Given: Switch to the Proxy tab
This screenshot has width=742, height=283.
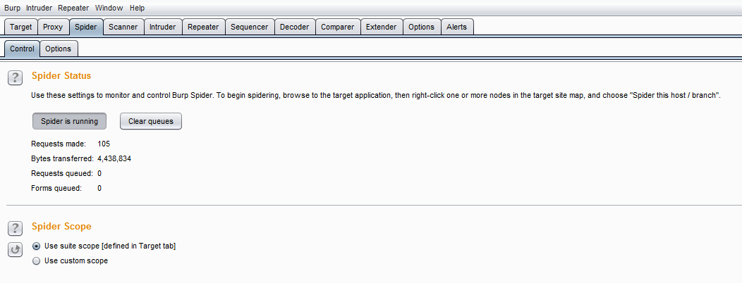Looking at the screenshot, I should coord(53,27).
